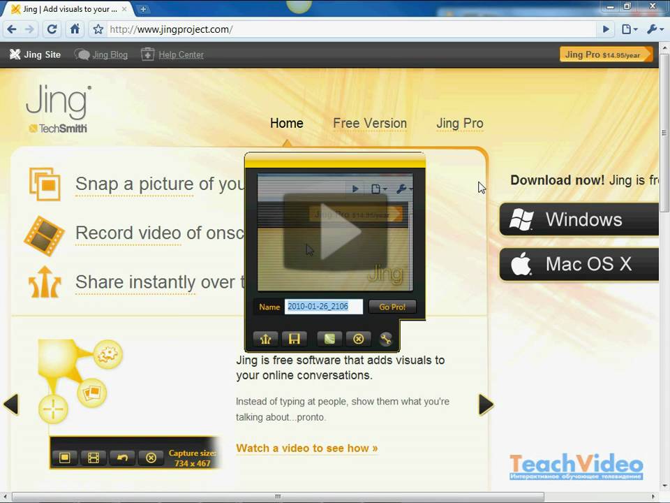Click the film strip record video icon
This screenshot has height=503, width=670.
pyautogui.click(x=44, y=235)
